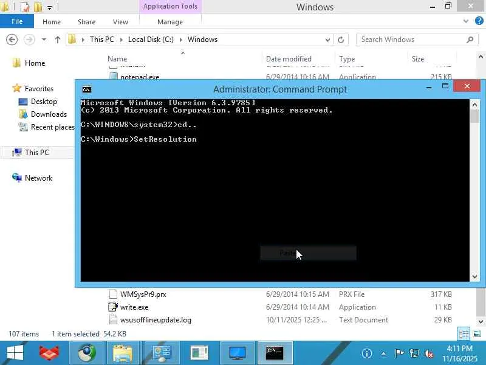Viewport: 486px width, 365px height.
Task: Open the View ribbon tab
Action: [120, 22]
